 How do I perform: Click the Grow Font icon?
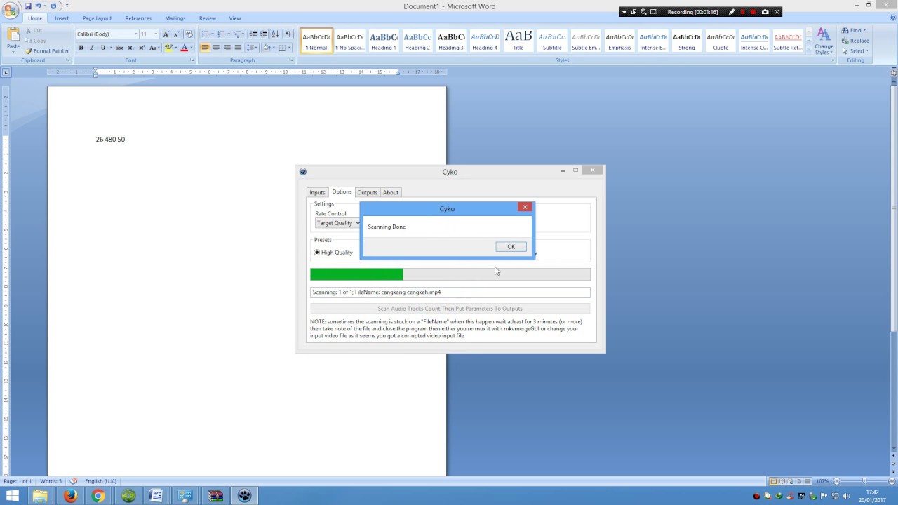coord(166,34)
